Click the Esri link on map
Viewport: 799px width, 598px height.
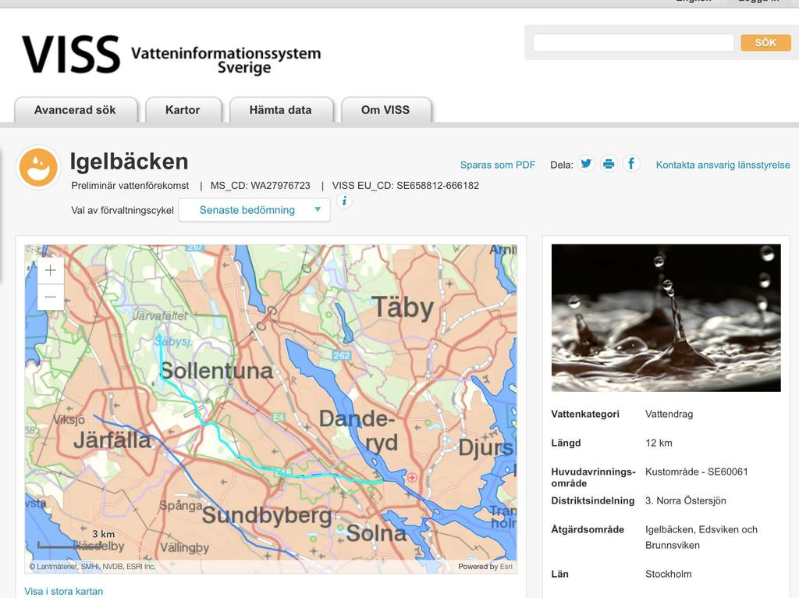click(x=506, y=567)
